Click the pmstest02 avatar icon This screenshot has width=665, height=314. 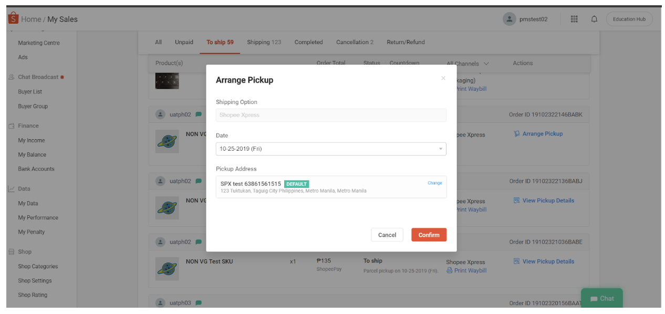click(x=509, y=18)
